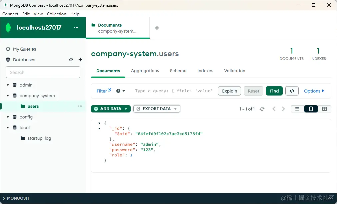Click the users collection folder icon
This screenshot has height=204, width=337.
point(23,106)
